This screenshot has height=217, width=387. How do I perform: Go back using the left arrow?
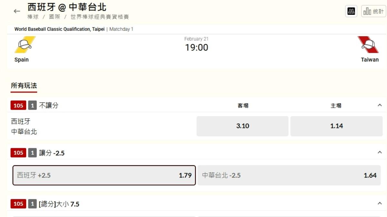pos(17,11)
